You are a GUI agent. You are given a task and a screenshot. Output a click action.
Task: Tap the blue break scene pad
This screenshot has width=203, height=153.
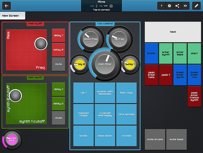[151, 53]
